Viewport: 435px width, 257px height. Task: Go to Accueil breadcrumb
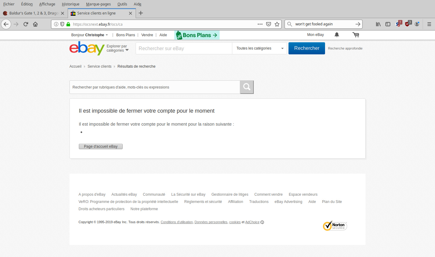coord(76,66)
